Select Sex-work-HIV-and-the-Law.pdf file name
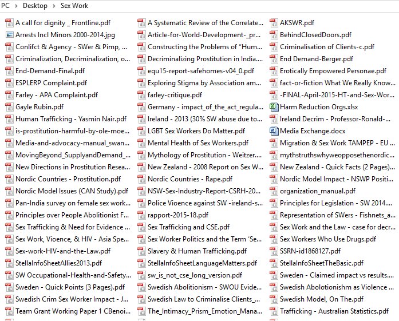The height and width of the screenshot is (321, 399). (x=63, y=251)
